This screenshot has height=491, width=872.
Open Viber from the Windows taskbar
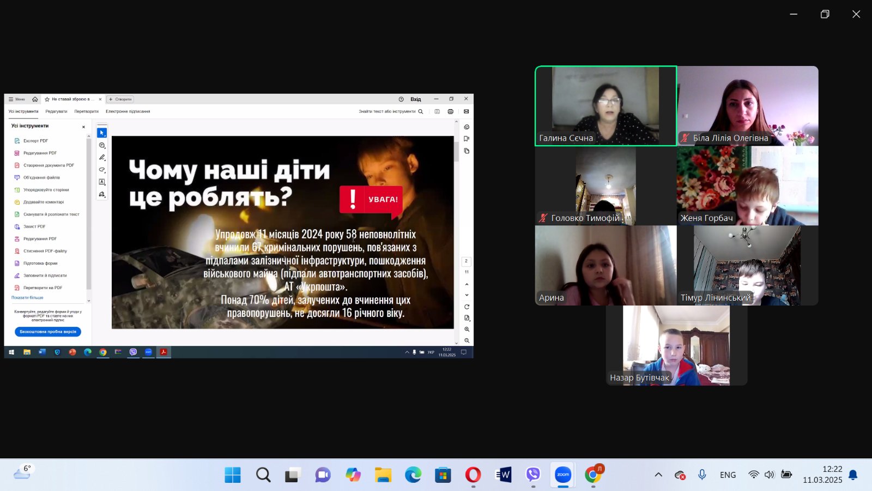click(x=533, y=475)
